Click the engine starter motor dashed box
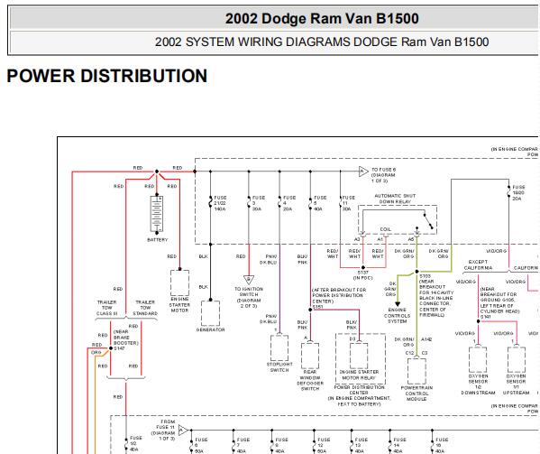Image resolution: width=540 pixels, height=454 pixels. click(179, 283)
